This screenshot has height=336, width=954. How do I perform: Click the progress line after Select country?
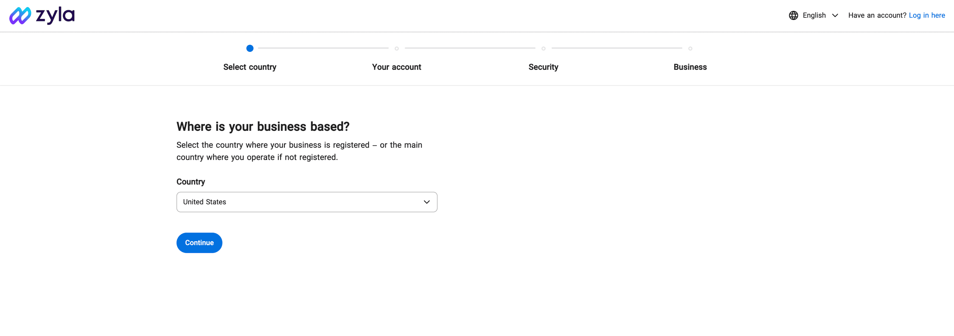point(323,48)
